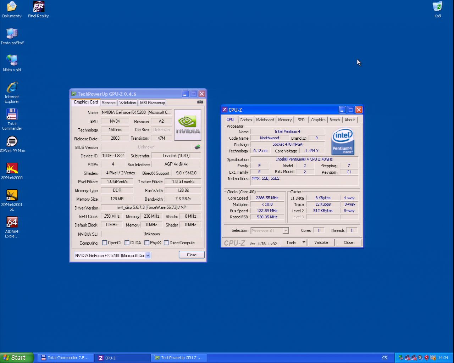The image size is (454, 363).
Task: Click the GPU-Z title bar app icon
Action: 74,94
